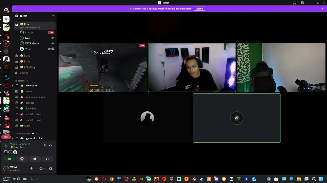Edit channel status pencil icon
This screenshot has height=183, width=327.
pyautogui.click(x=39, y=28)
